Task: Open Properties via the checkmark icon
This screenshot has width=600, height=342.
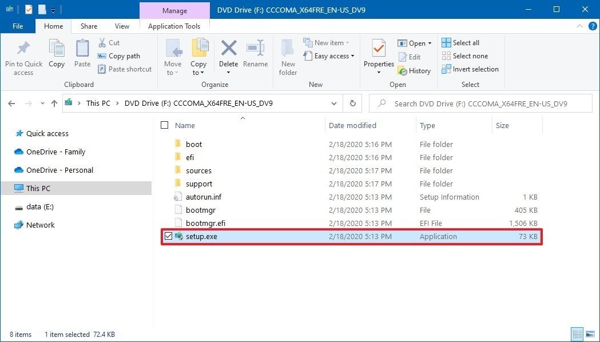Action: [379, 48]
